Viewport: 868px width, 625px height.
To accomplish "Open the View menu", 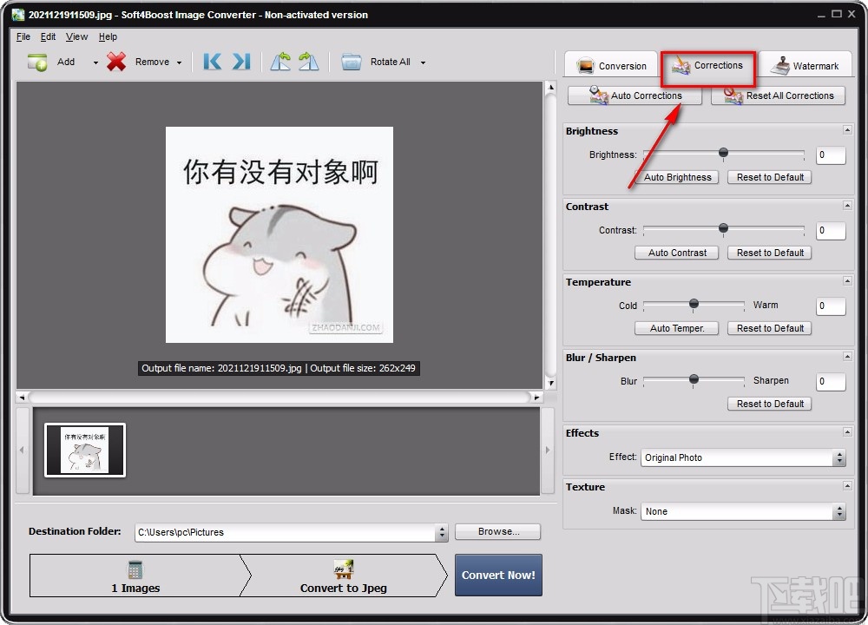I will click(x=76, y=36).
